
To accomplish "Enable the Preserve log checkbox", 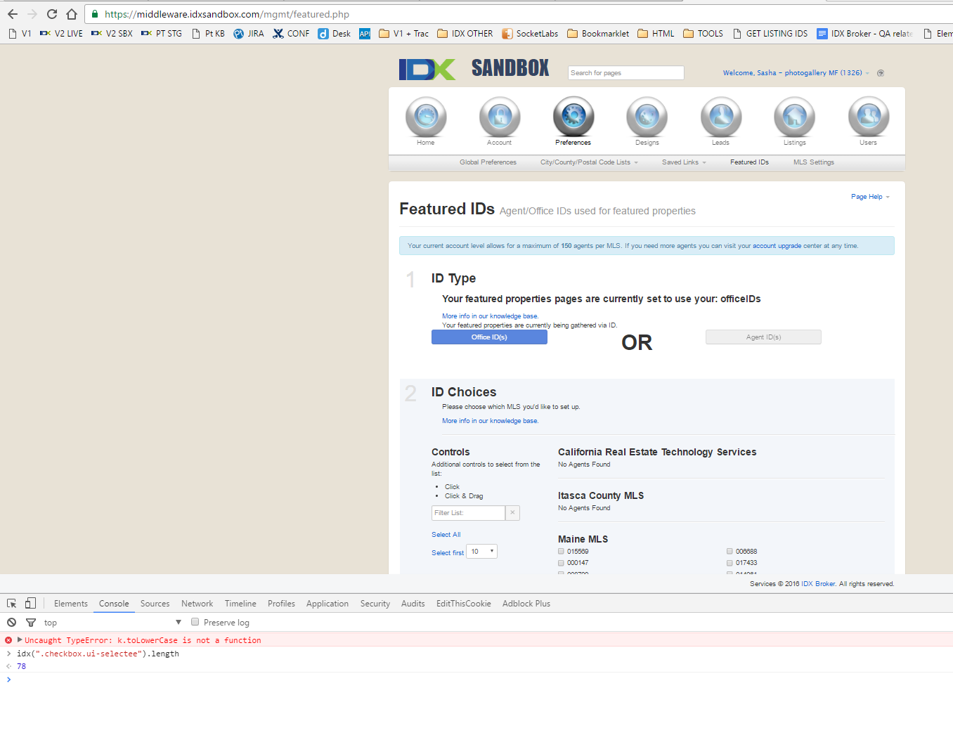I will click(195, 622).
